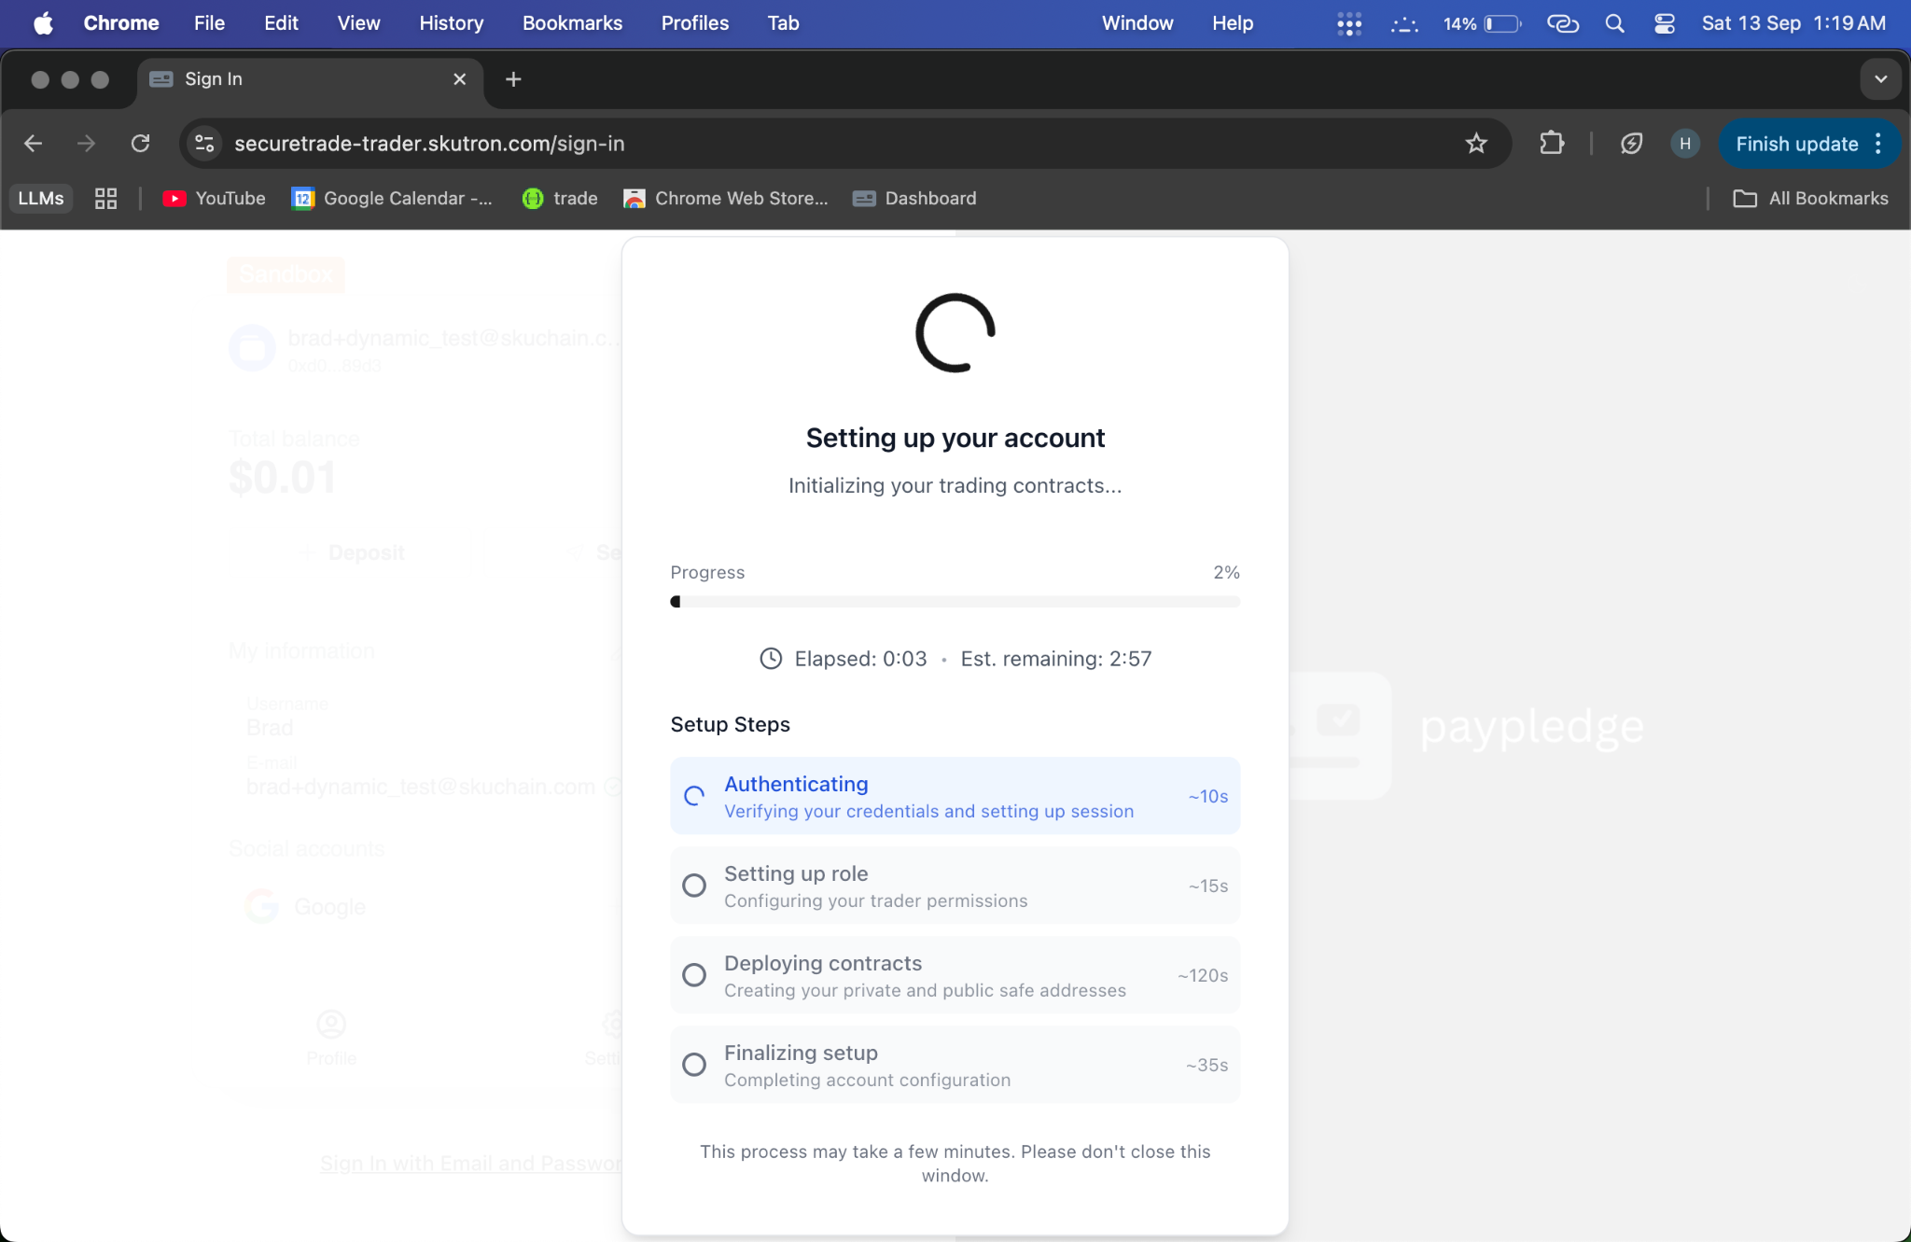Click the battery status icon

click(1483, 23)
